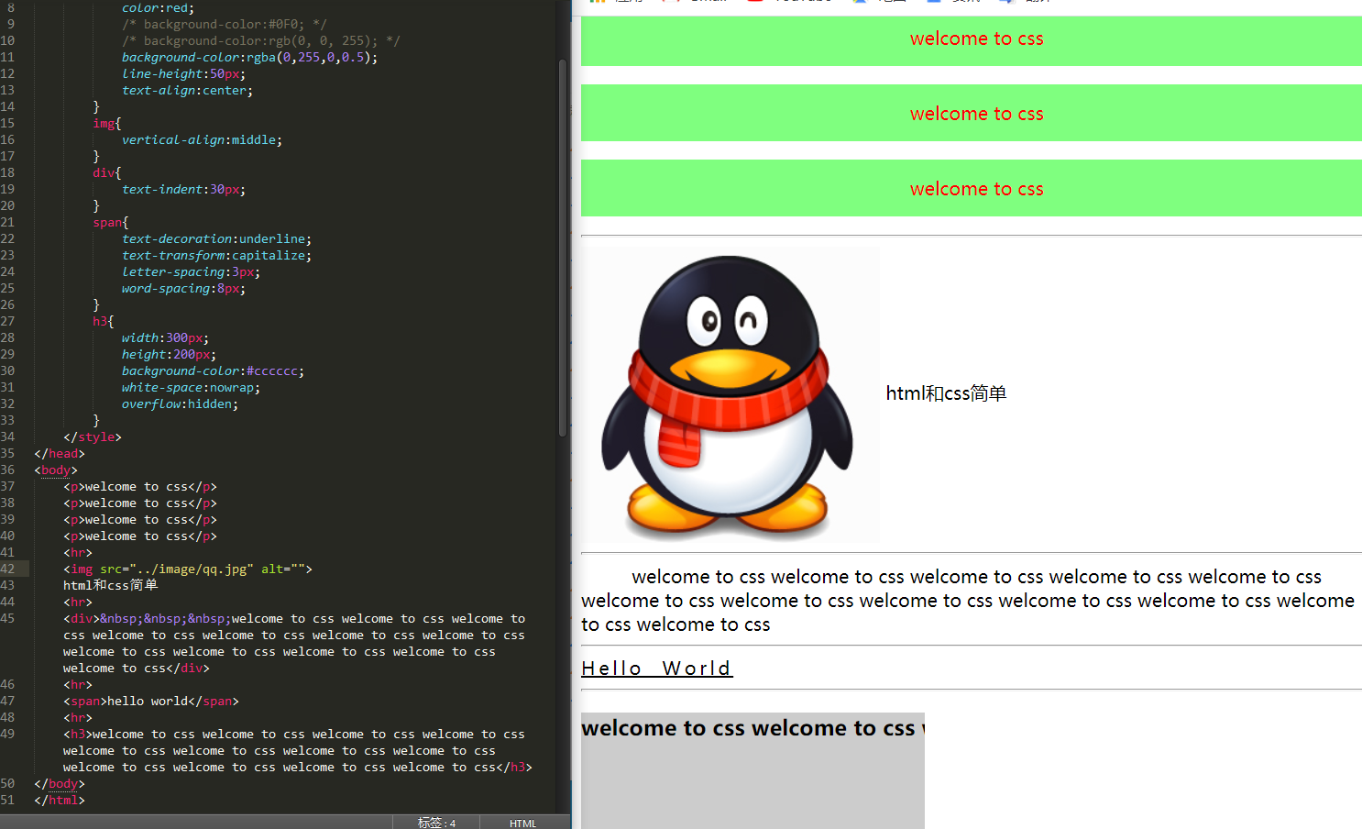This screenshot has height=829, width=1362.
Task: Click the first green 'welcome to css' banner
Action: coord(972,39)
